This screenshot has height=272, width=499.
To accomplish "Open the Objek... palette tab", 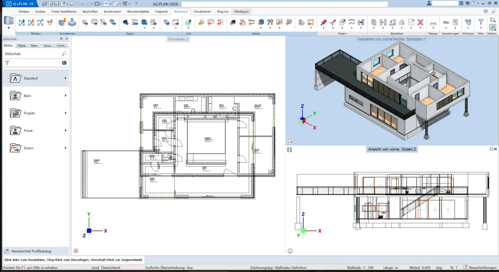I will (x=22, y=46).
